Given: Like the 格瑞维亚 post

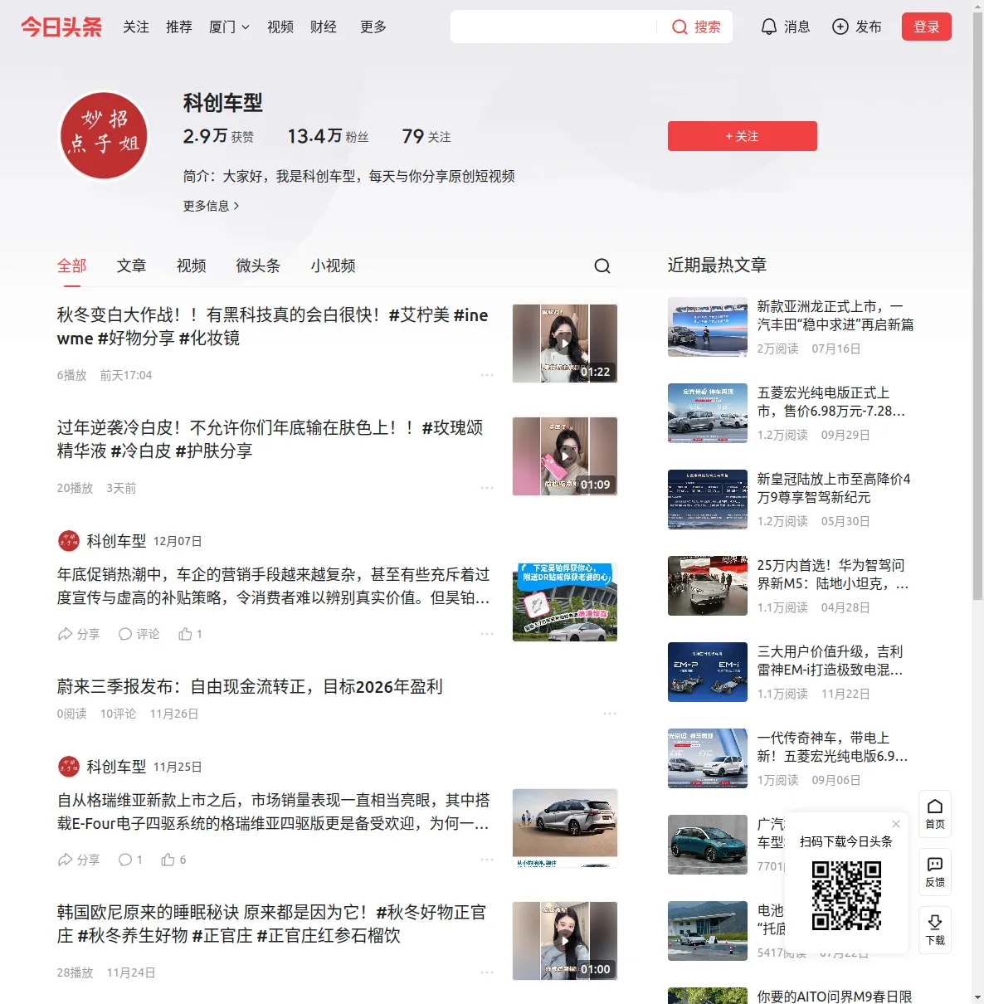Looking at the screenshot, I should [x=173, y=860].
